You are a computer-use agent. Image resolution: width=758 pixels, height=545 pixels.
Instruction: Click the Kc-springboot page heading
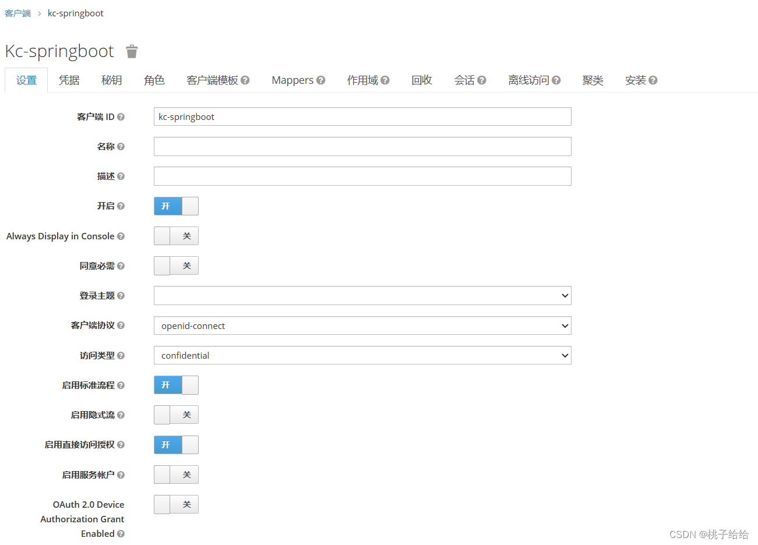click(x=59, y=51)
